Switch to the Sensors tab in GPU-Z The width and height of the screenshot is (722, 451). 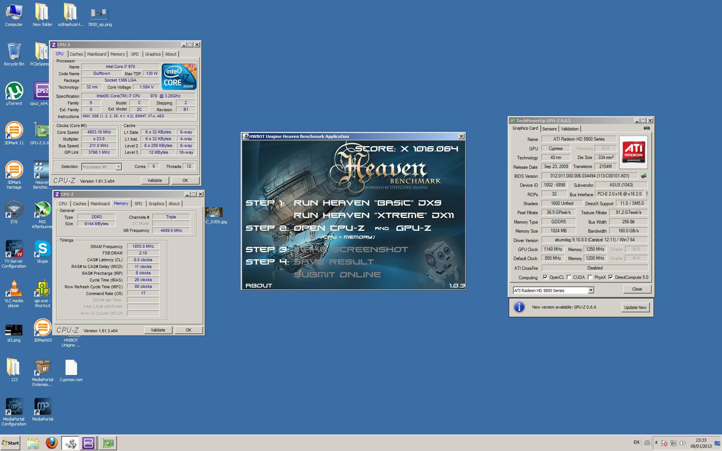(549, 129)
